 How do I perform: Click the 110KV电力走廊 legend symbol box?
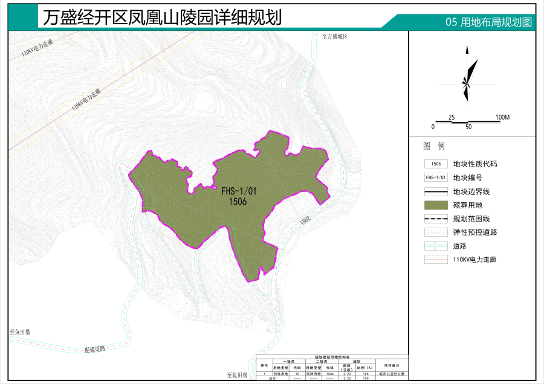click(436, 259)
